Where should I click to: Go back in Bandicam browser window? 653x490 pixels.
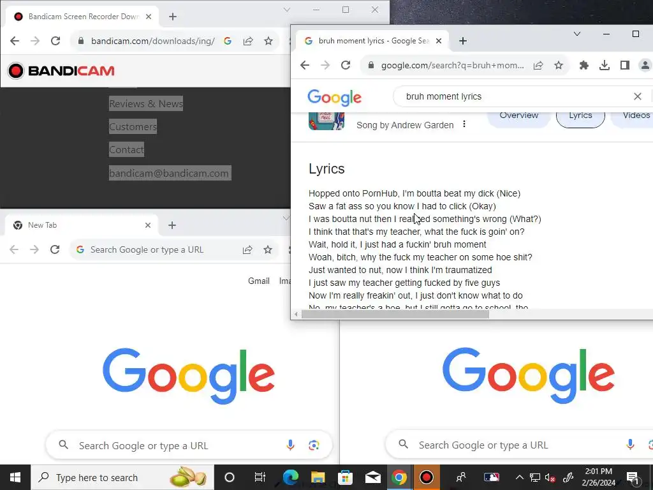click(x=15, y=41)
